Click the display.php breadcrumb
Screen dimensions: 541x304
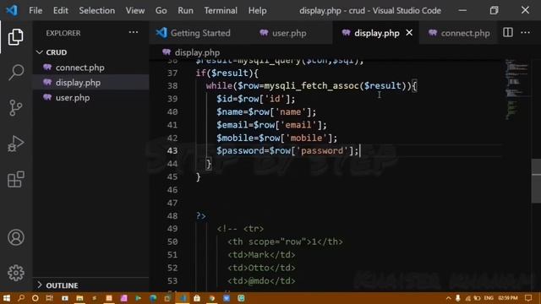197,52
